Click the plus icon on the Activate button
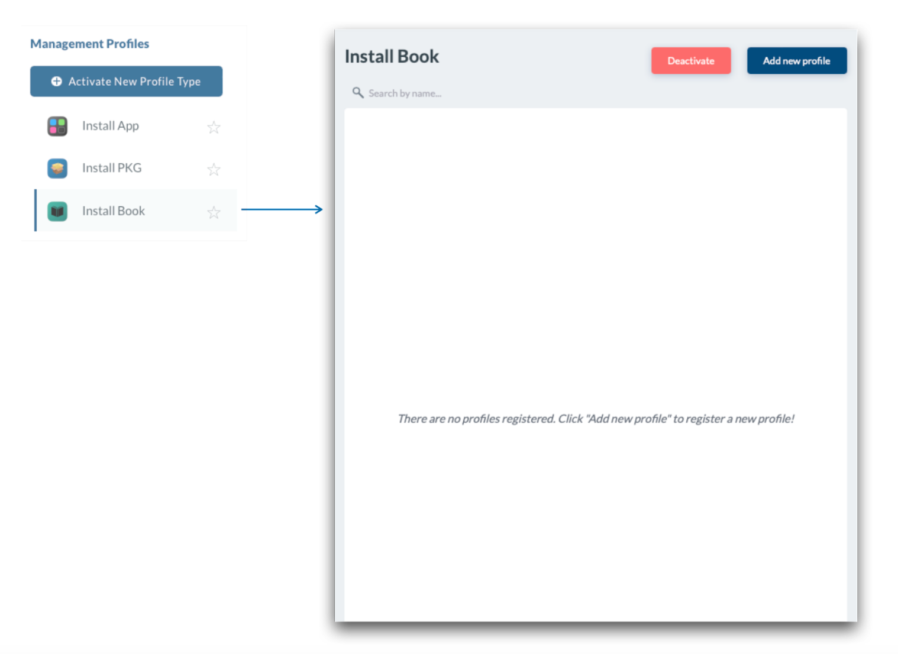898x654 pixels. (56, 82)
